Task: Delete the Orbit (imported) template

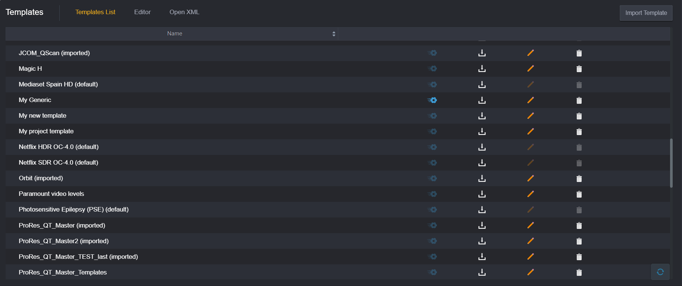Action: tap(579, 178)
